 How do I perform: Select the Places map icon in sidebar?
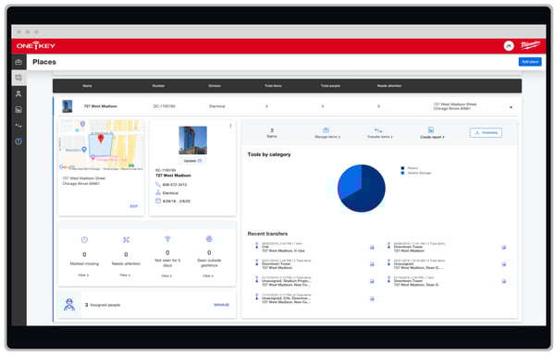pyautogui.click(x=18, y=78)
